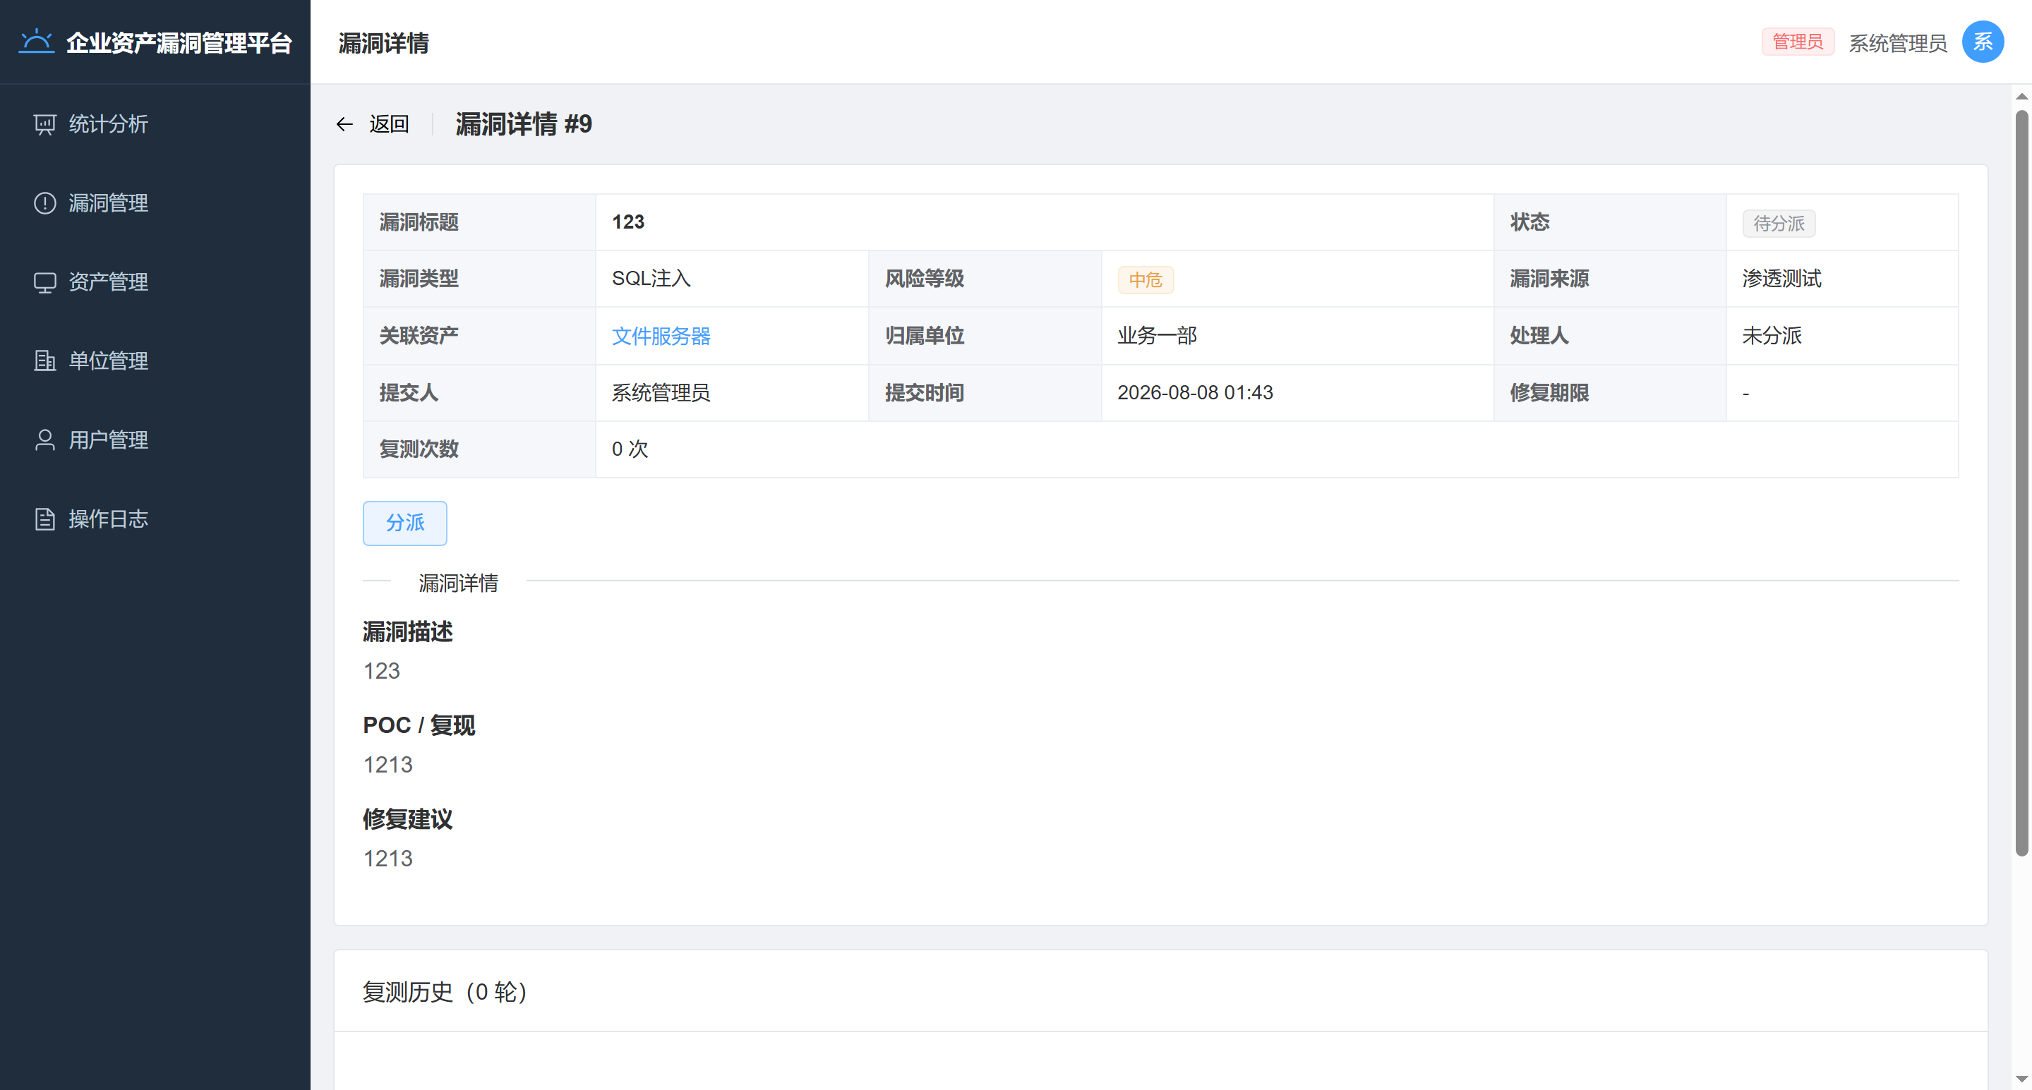The width and height of the screenshot is (2032, 1090).
Task: Click the 资产管理 monitor icon
Action: click(45, 282)
